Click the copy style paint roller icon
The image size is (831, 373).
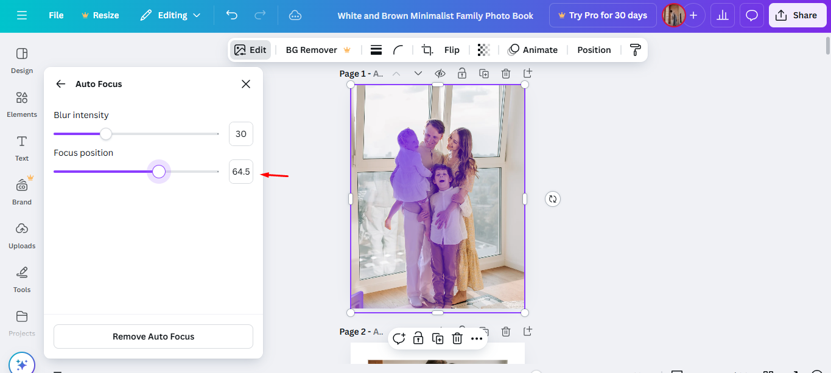click(634, 49)
